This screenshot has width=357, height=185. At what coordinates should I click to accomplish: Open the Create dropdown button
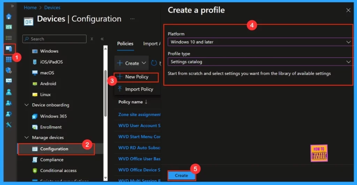(131, 63)
